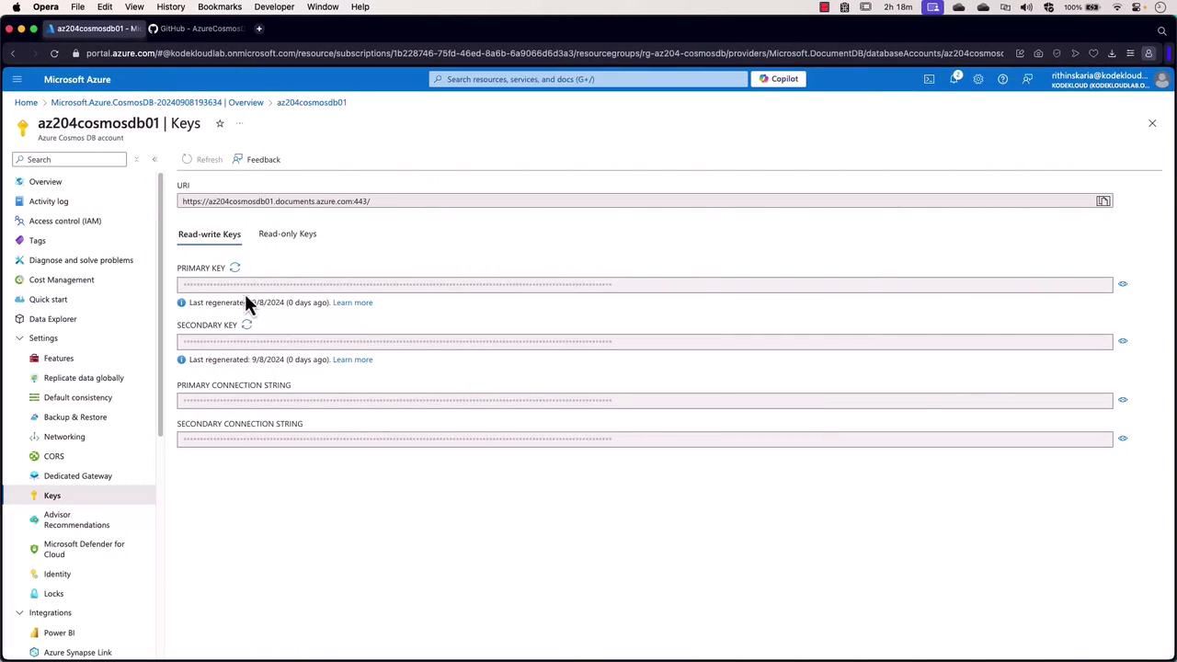1177x662 pixels.
Task: Open a new browser tab
Action: [258, 29]
